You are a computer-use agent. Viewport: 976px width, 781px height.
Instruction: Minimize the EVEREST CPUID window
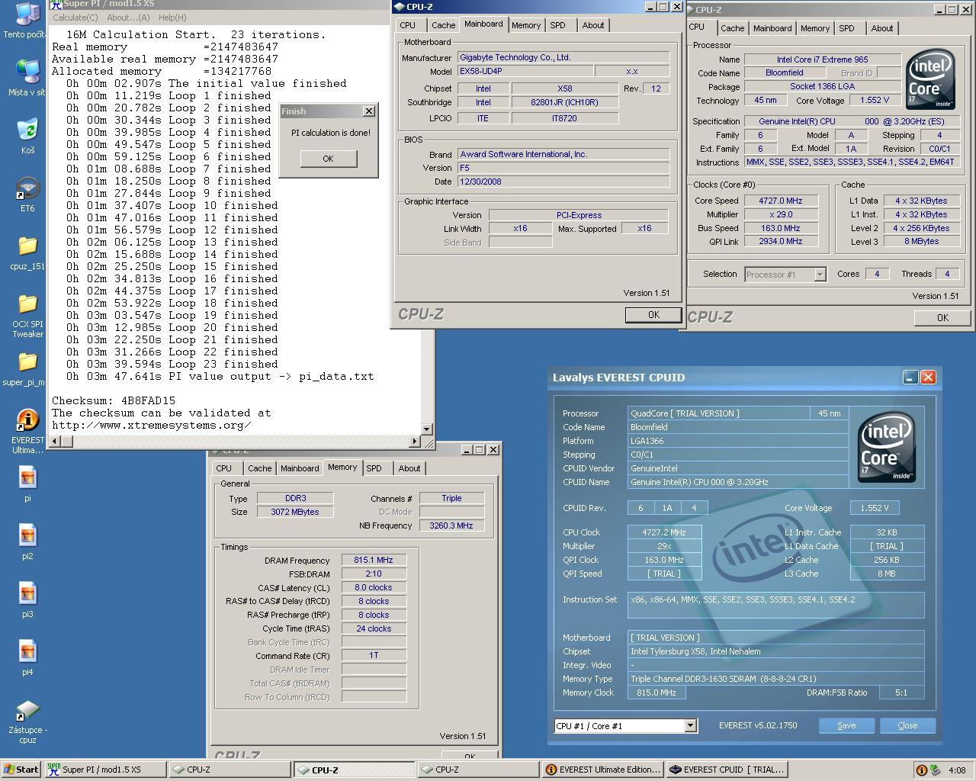point(910,377)
